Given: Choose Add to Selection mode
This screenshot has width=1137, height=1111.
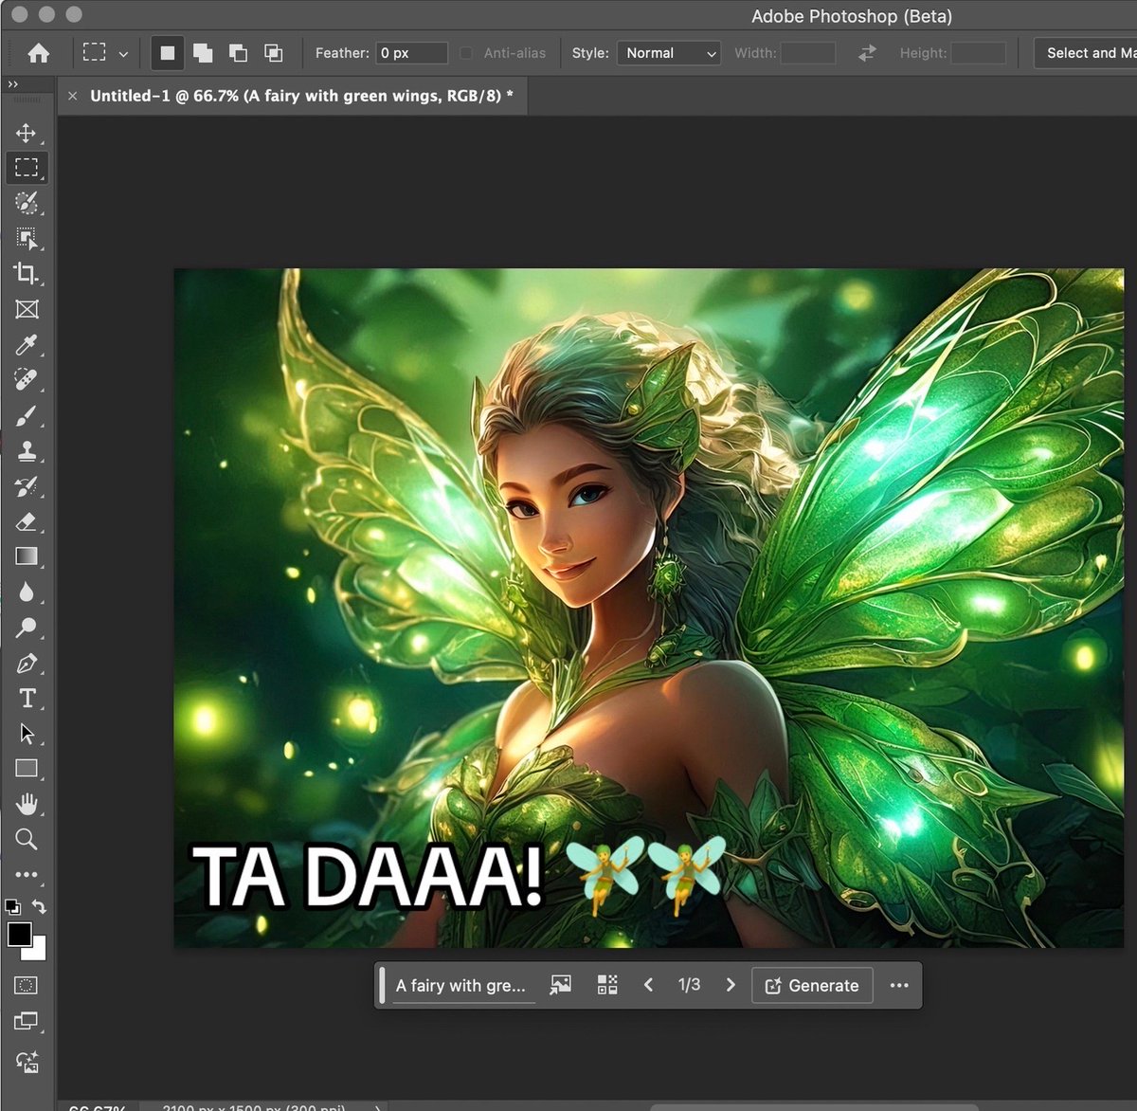Looking at the screenshot, I should [203, 53].
